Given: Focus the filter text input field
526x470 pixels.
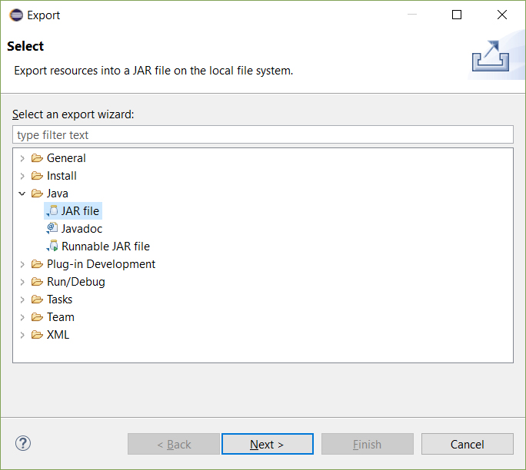Looking at the screenshot, I should coord(263,135).
